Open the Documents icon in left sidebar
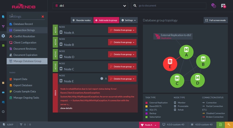The image size is (233, 128). [x=3, y=17]
